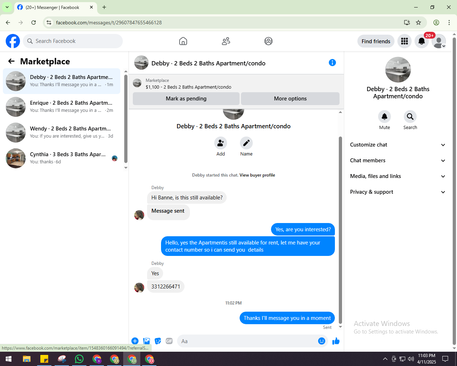
Task: Mute the conversation using the bell icon
Action: click(x=385, y=117)
